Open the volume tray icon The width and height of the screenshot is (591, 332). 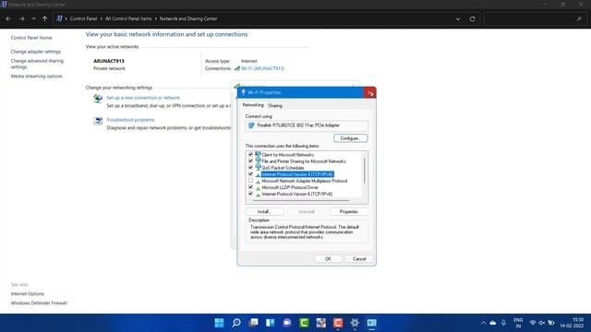click(542, 323)
